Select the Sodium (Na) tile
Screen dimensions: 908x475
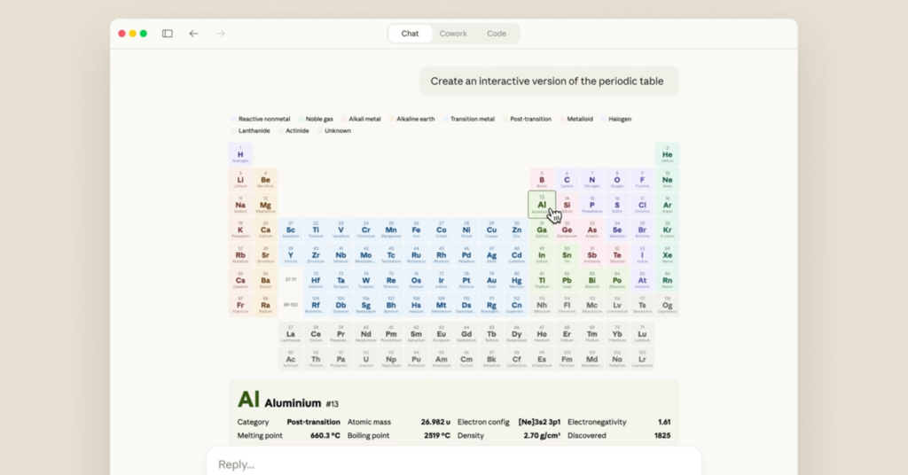tap(240, 205)
